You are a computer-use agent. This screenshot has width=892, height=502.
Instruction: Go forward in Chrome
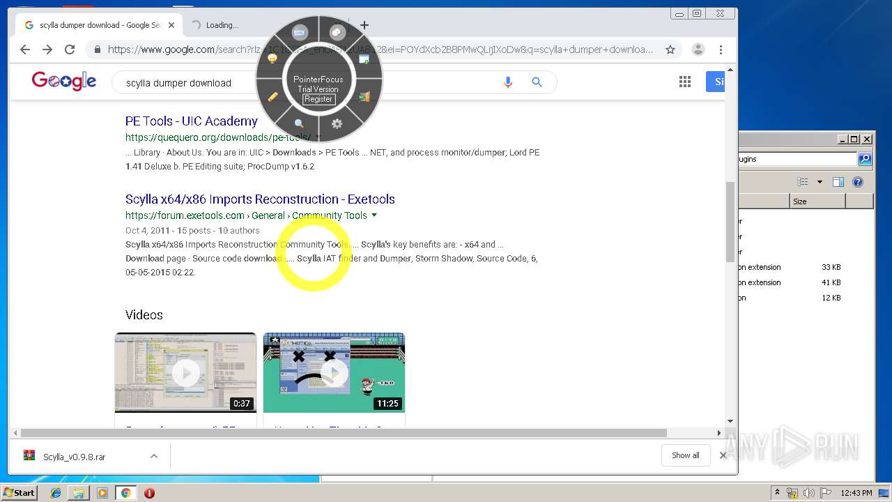[x=47, y=50]
